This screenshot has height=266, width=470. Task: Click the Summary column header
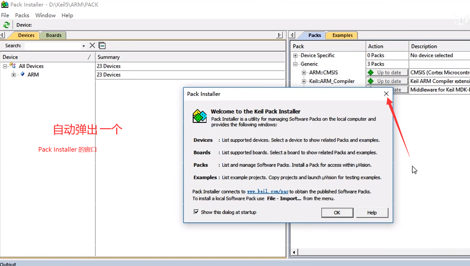(190, 57)
